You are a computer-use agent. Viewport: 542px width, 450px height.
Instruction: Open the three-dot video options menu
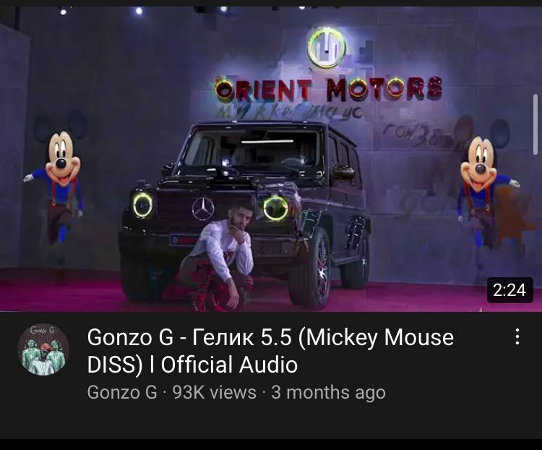(x=517, y=336)
